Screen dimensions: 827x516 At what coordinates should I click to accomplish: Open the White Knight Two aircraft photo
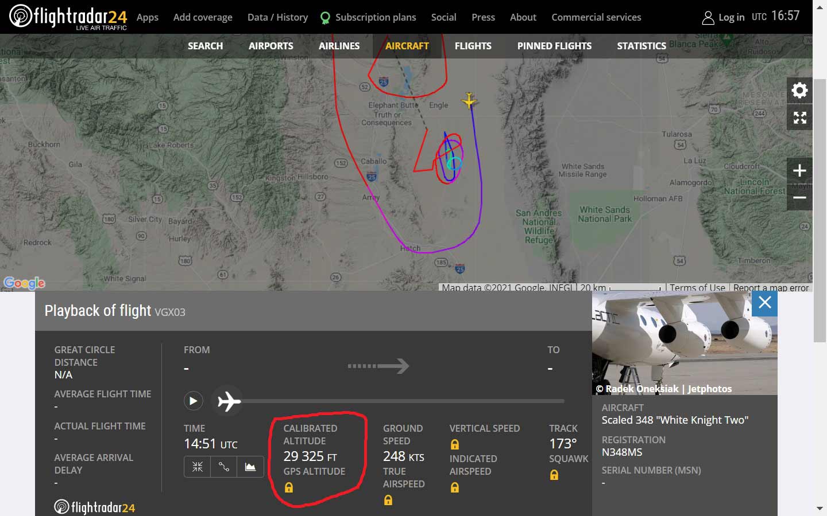click(685, 343)
